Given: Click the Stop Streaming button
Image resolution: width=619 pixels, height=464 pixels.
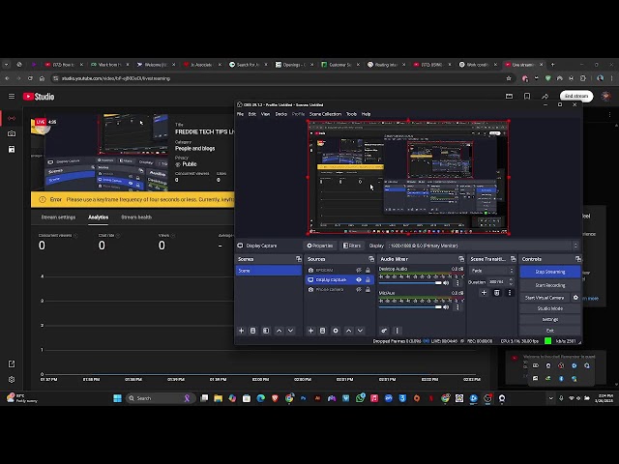Looking at the screenshot, I should tap(550, 272).
